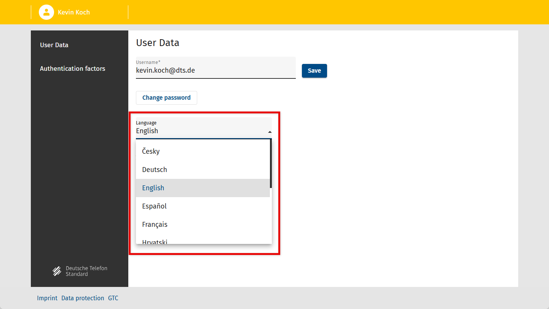The image size is (549, 309).
Task: Open the GTC footer link
Action: point(113,298)
